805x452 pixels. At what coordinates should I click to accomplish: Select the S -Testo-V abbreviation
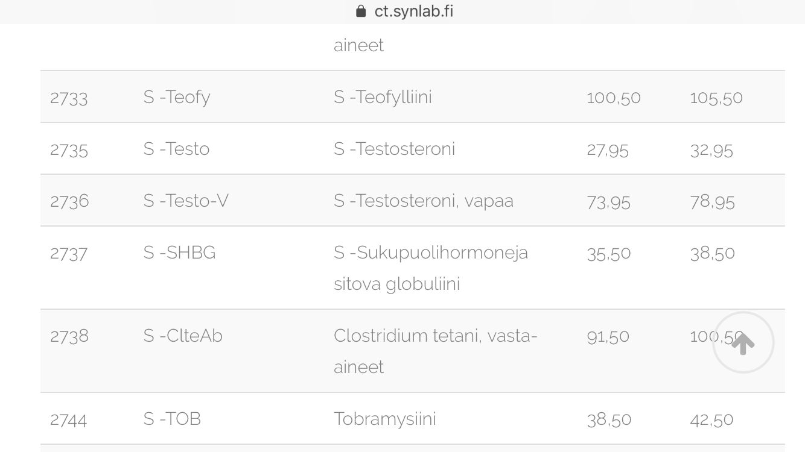tap(186, 201)
